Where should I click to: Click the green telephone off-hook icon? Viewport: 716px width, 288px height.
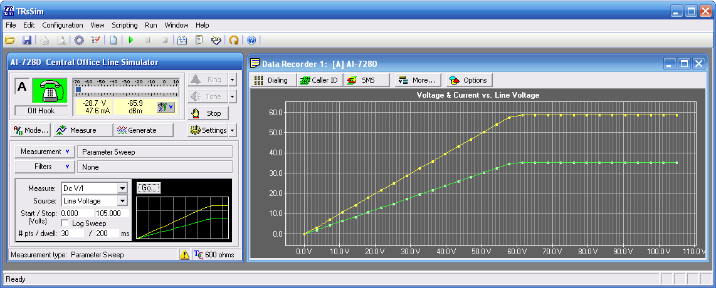[x=50, y=90]
